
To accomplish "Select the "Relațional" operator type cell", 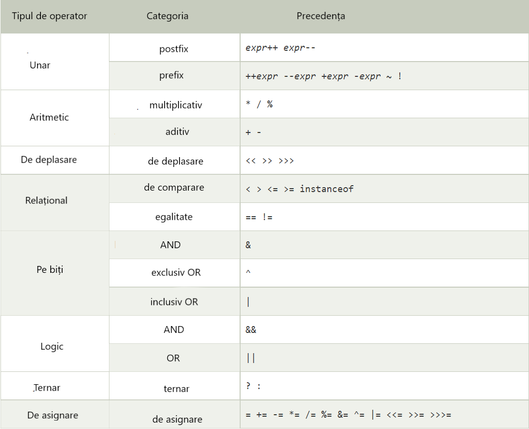I will click(x=46, y=201).
